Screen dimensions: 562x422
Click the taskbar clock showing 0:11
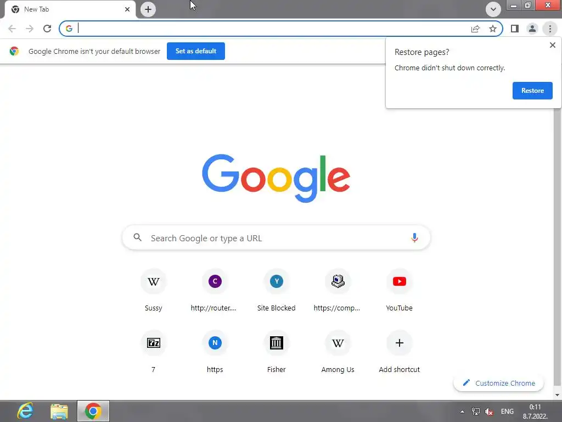tap(535, 412)
